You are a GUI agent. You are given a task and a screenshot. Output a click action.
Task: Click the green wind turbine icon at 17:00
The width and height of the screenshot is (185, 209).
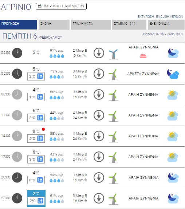(113, 158)
